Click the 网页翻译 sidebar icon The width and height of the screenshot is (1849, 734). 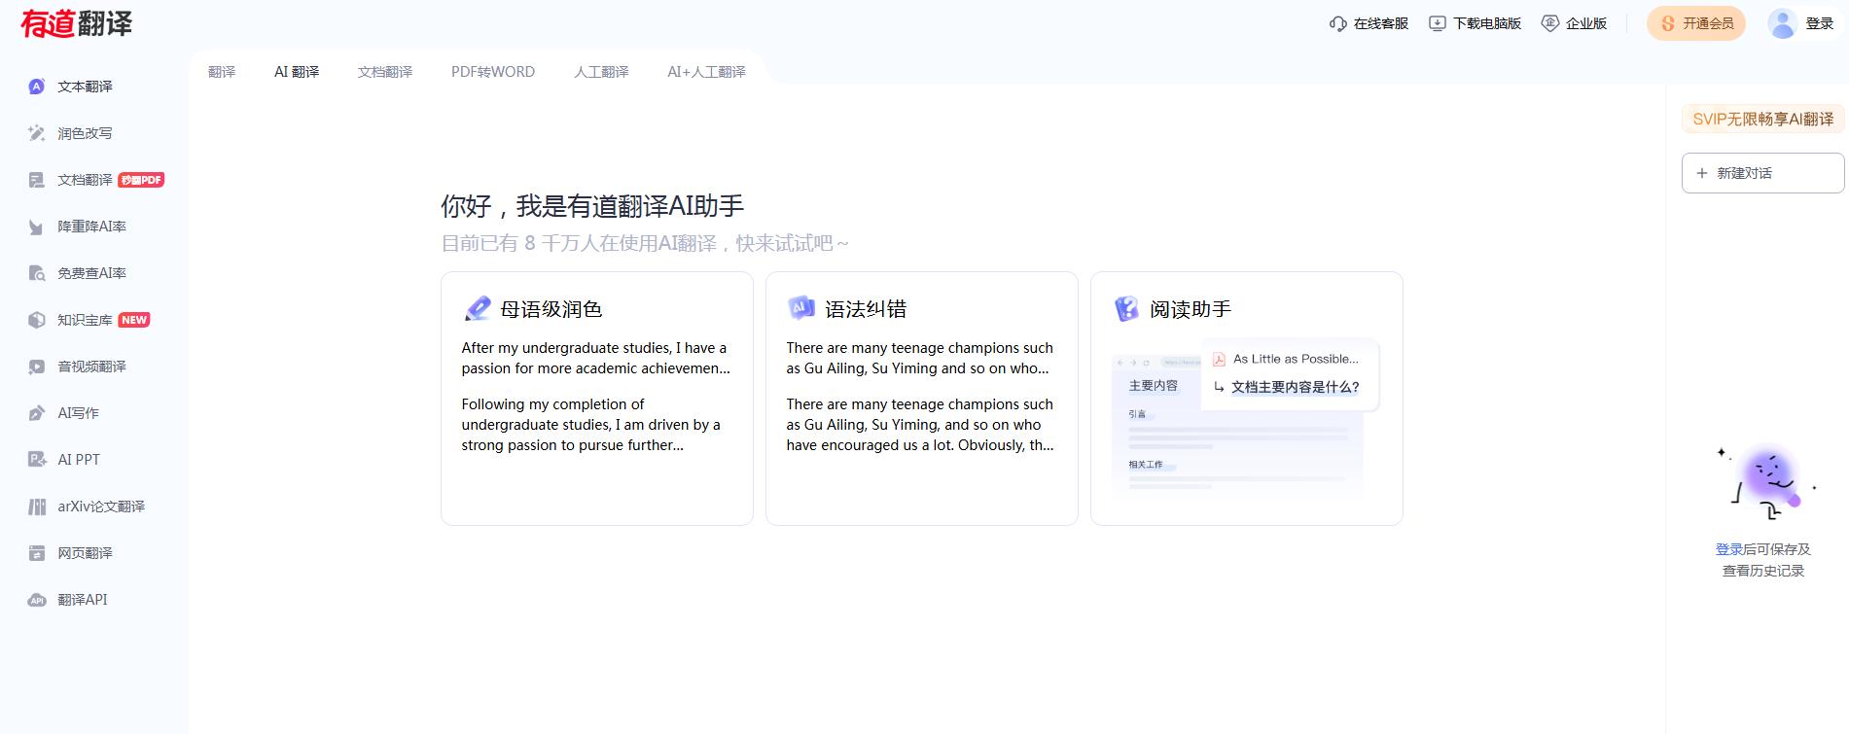point(37,553)
